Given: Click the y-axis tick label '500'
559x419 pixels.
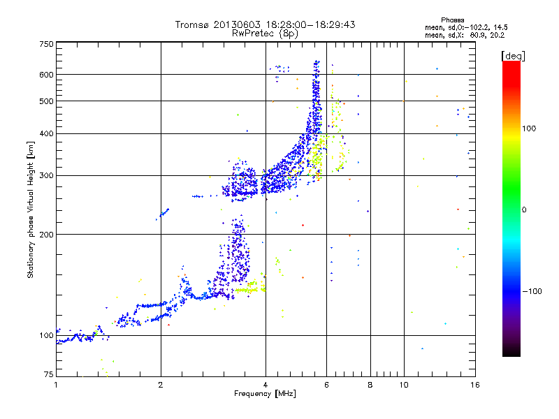Looking at the screenshot, I should 46,101.
